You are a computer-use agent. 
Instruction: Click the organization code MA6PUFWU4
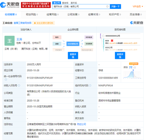[x=105, y=86]
